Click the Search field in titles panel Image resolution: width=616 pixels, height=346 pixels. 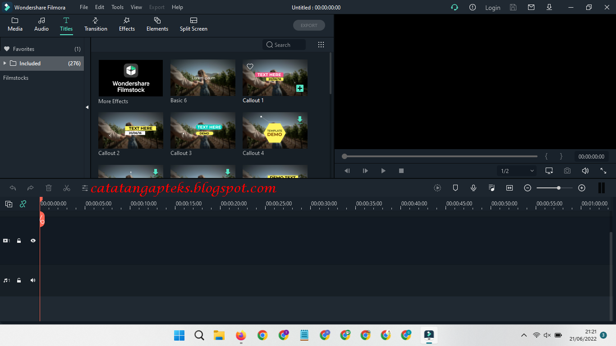pyautogui.click(x=284, y=45)
